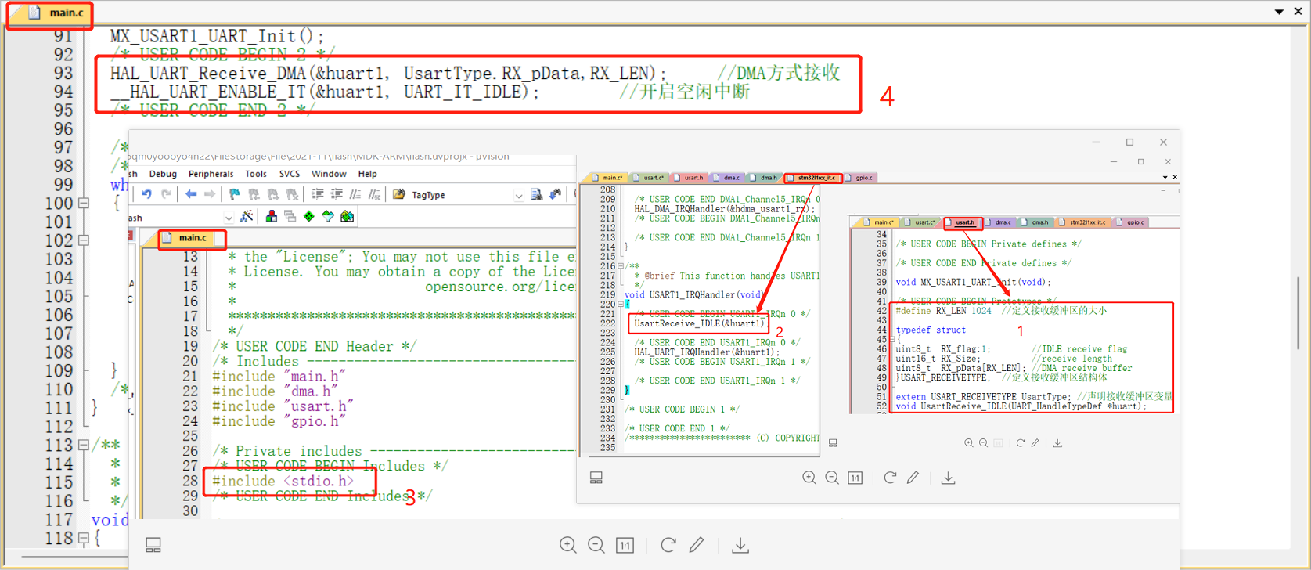Rotate image in stm32l1xx_it.c viewer
1311x570 pixels.
(890, 478)
